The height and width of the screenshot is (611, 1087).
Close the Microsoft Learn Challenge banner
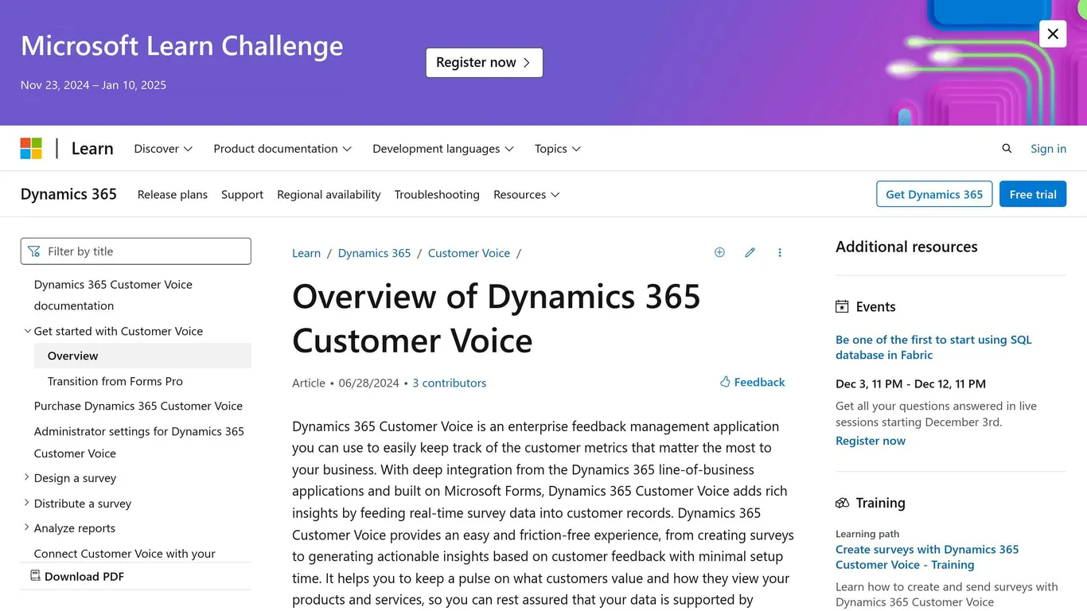(x=1053, y=34)
